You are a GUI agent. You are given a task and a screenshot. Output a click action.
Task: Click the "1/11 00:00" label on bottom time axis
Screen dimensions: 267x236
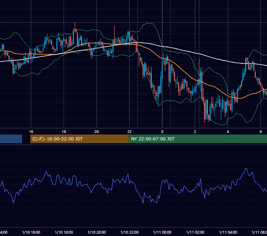tap(162, 232)
